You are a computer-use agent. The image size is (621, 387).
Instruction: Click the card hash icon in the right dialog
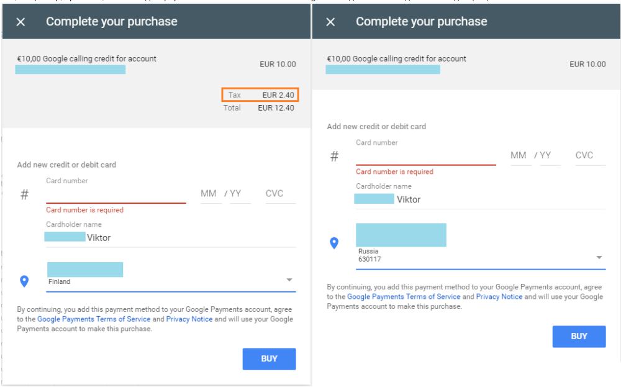(334, 156)
